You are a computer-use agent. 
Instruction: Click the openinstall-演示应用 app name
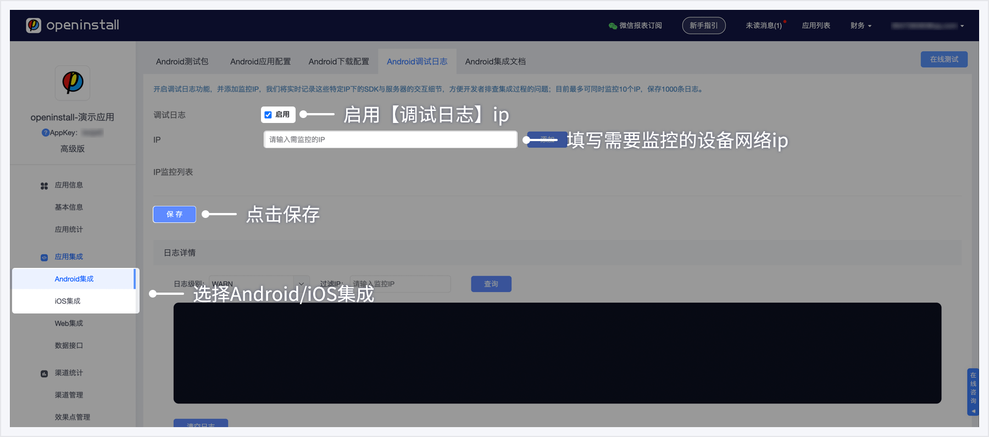point(73,117)
